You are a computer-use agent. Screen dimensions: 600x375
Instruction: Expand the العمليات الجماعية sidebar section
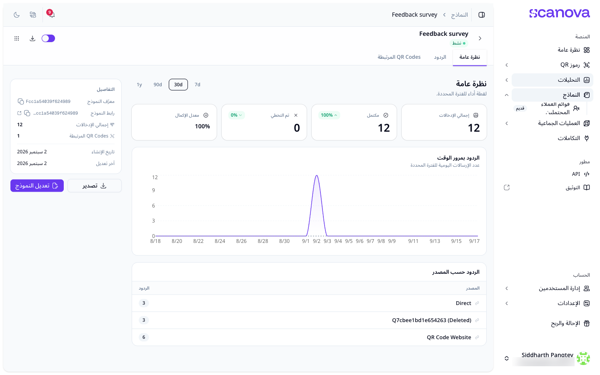(x=507, y=123)
